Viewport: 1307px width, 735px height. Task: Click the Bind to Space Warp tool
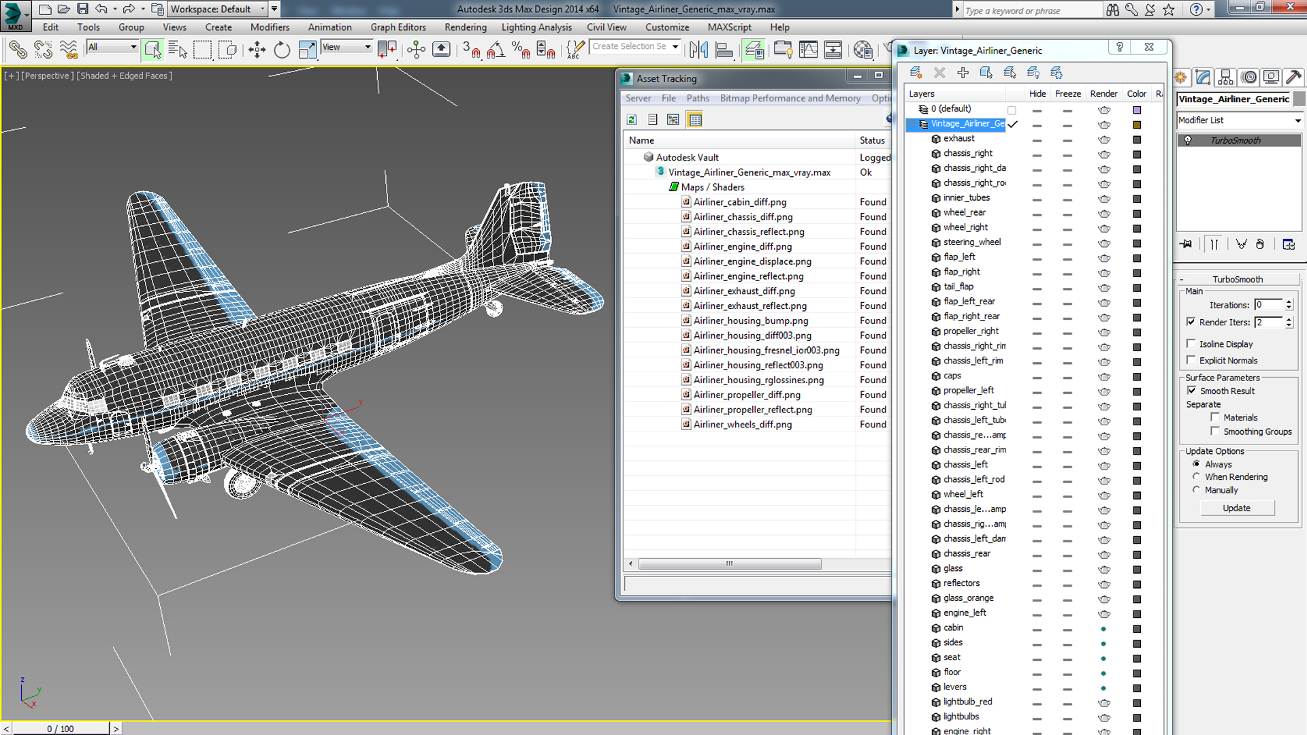tap(68, 50)
